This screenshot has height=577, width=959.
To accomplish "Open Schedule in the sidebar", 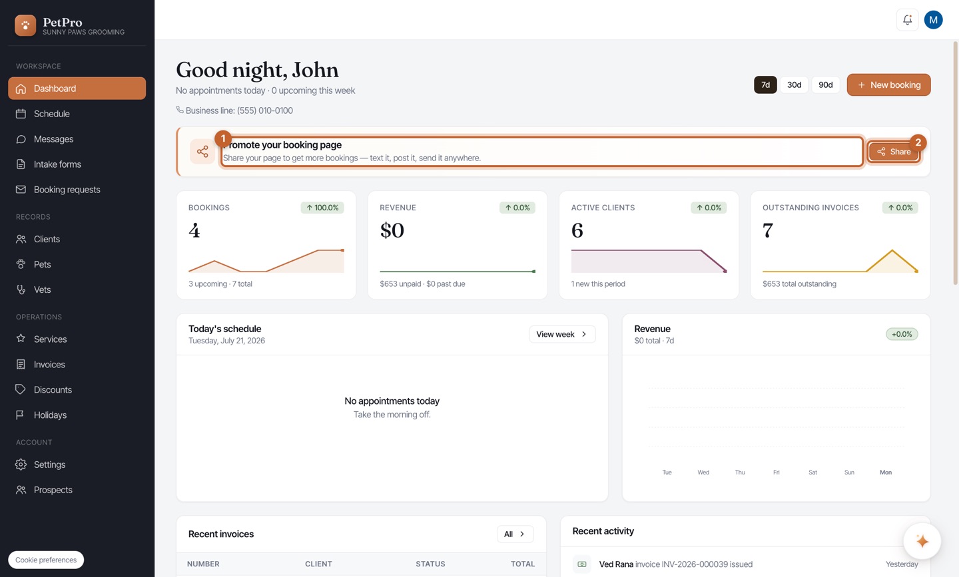I will [x=77, y=114].
